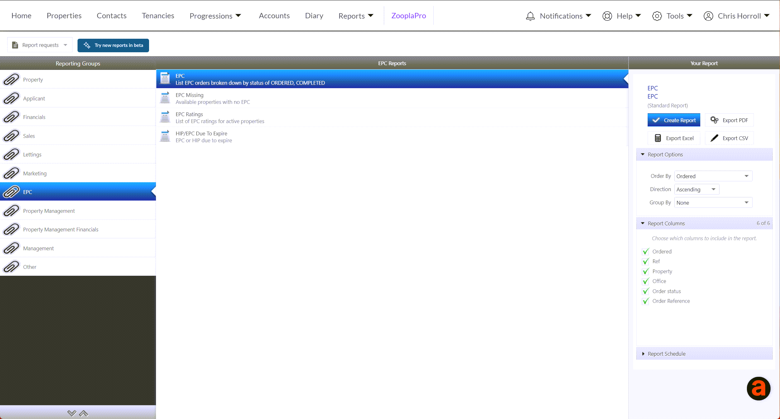
Task: Click the Create Report button
Action: 674,120
